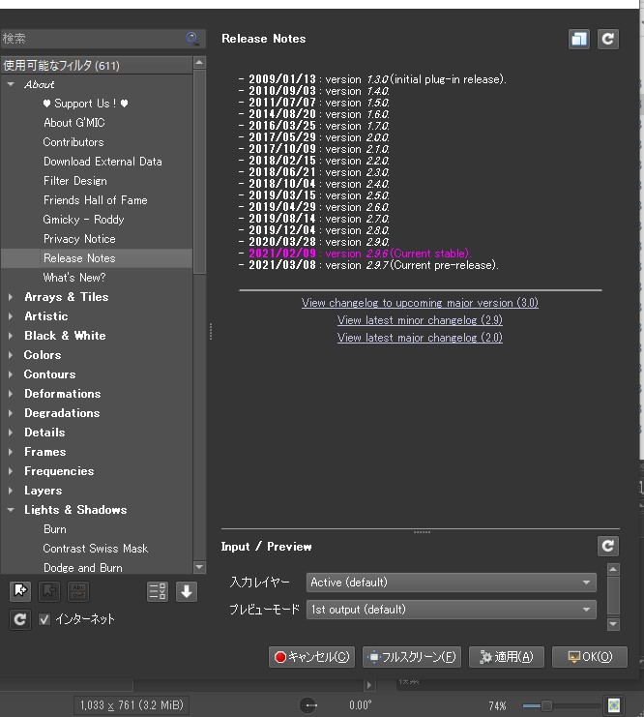Click the refresh icon in Input / Preview
Screen dimensions: 644x717
608,546
